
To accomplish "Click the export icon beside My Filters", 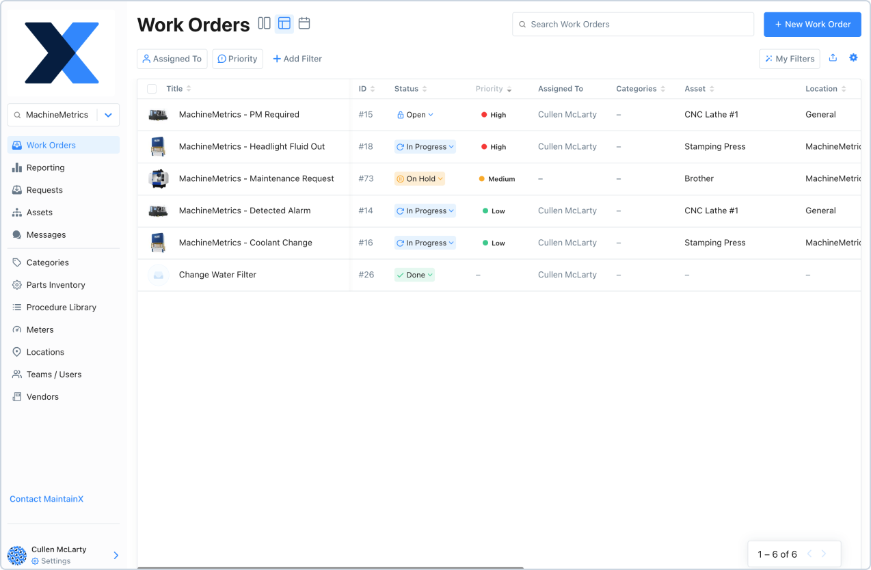I will pos(833,58).
